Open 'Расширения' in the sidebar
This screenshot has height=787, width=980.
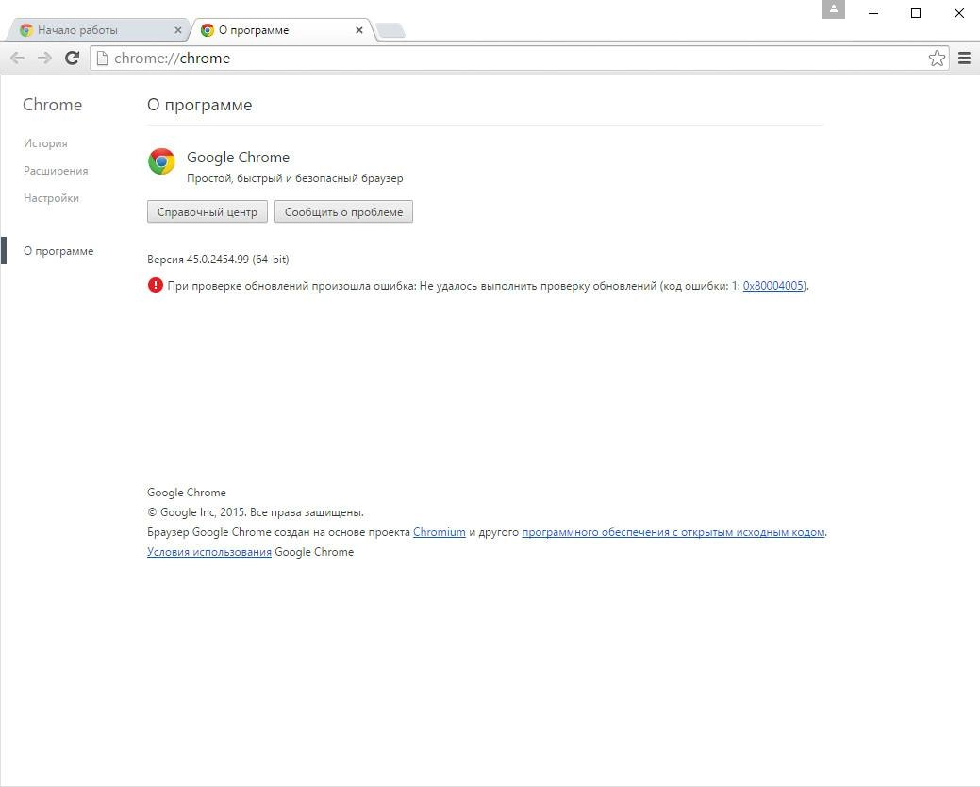click(x=56, y=171)
